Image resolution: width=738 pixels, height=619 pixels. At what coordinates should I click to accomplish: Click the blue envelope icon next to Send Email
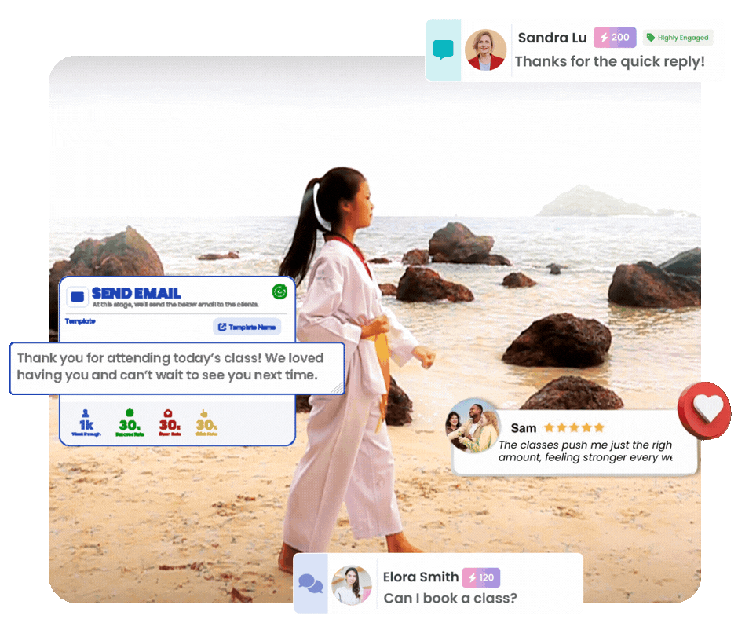point(76,297)
